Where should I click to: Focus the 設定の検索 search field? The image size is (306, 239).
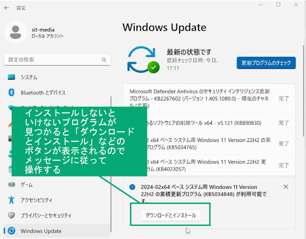click(x=58, y=60)
